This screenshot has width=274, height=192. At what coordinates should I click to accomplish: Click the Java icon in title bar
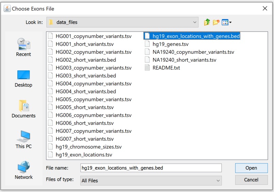[x=7, y=8]
